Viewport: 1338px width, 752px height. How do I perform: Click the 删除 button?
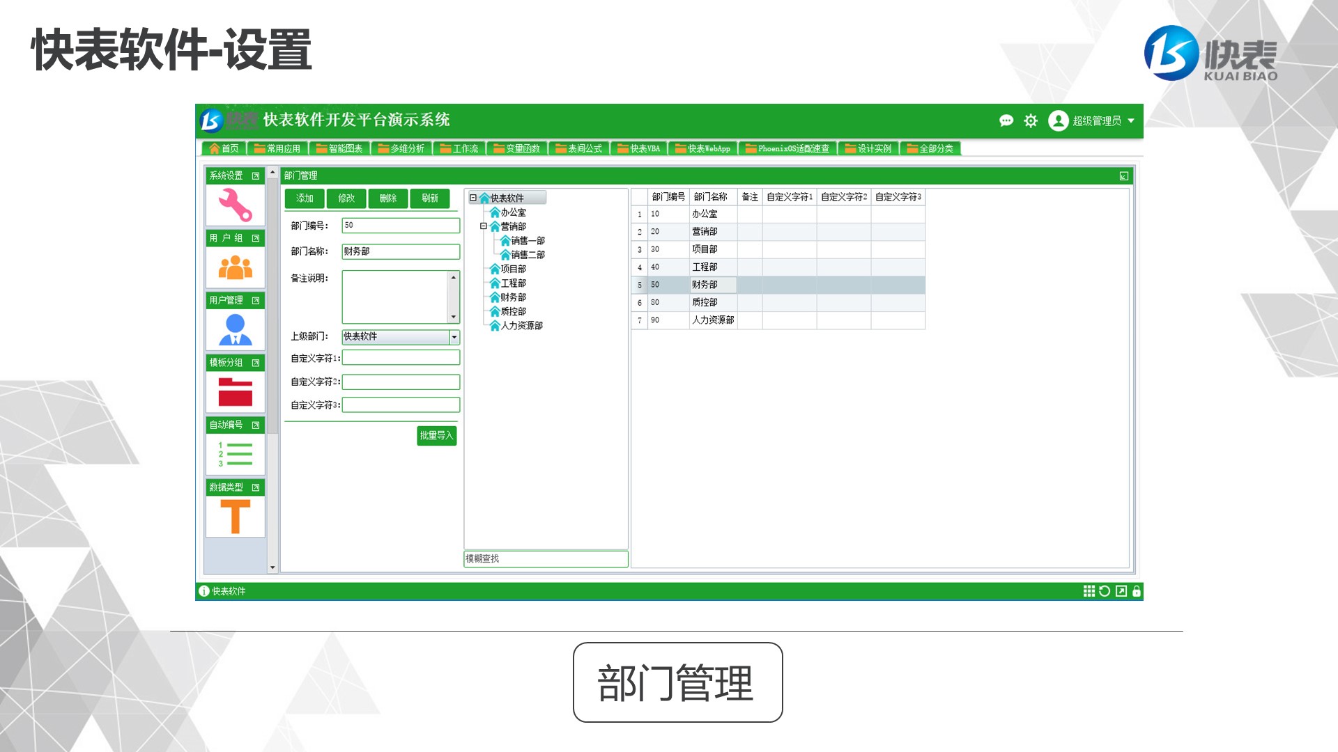click(x=388, y=198)
